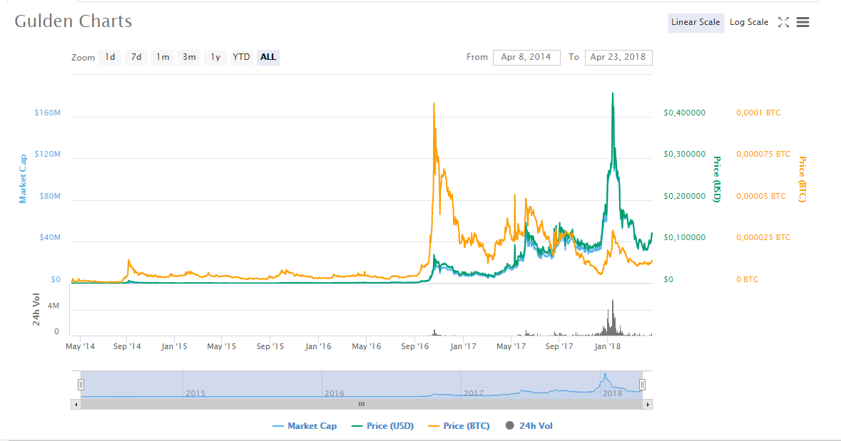Open the chart hamburger context menu
The height and width of the screenshot is (441, 841).
(x=802, y=22)
